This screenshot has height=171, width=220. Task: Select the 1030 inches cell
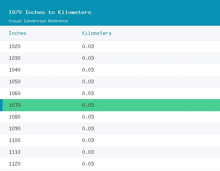[15, 58]
